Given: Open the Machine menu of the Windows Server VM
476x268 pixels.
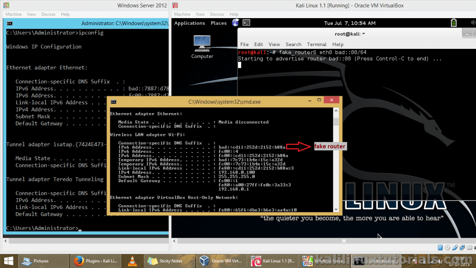Looking at the screenshot, I should click(x=13, y=14).
